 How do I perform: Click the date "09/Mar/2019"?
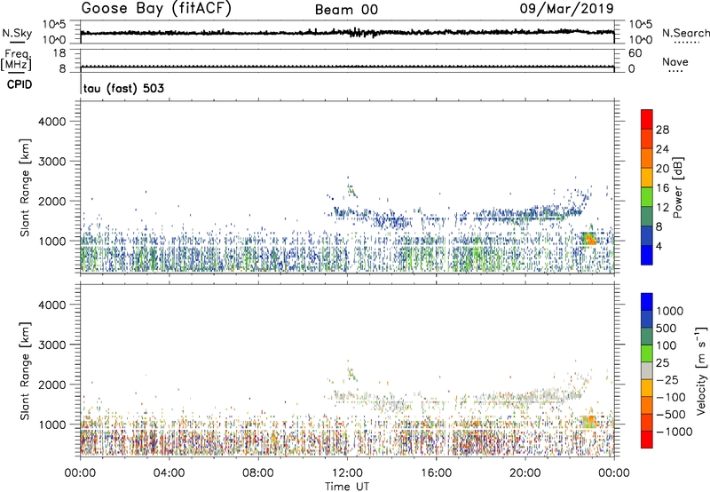coord(566,8)
